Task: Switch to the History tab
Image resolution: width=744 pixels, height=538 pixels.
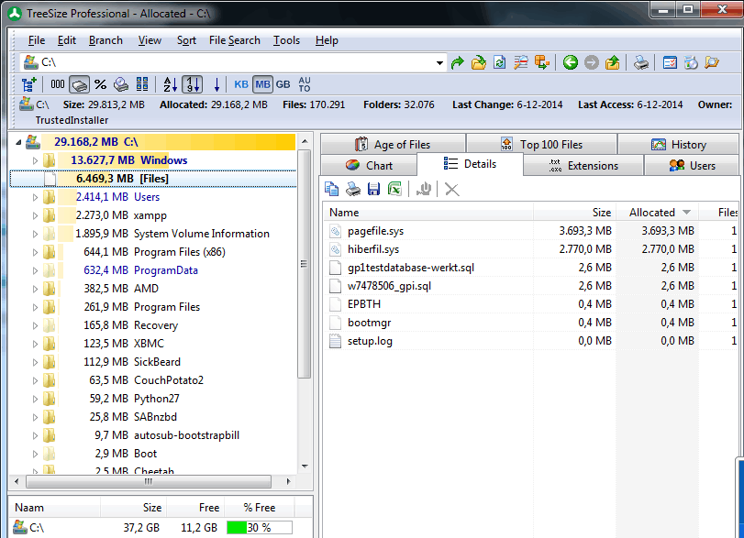Action: coord(679,144)
